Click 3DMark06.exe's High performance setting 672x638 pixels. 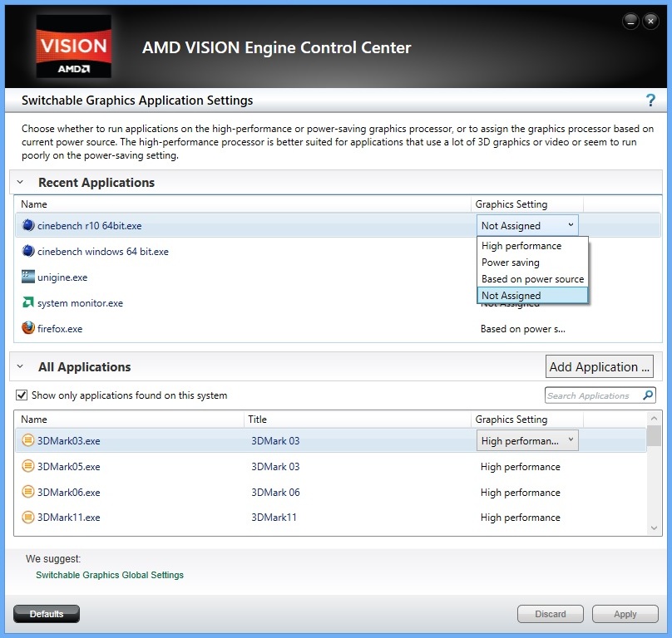click(521, 492)
